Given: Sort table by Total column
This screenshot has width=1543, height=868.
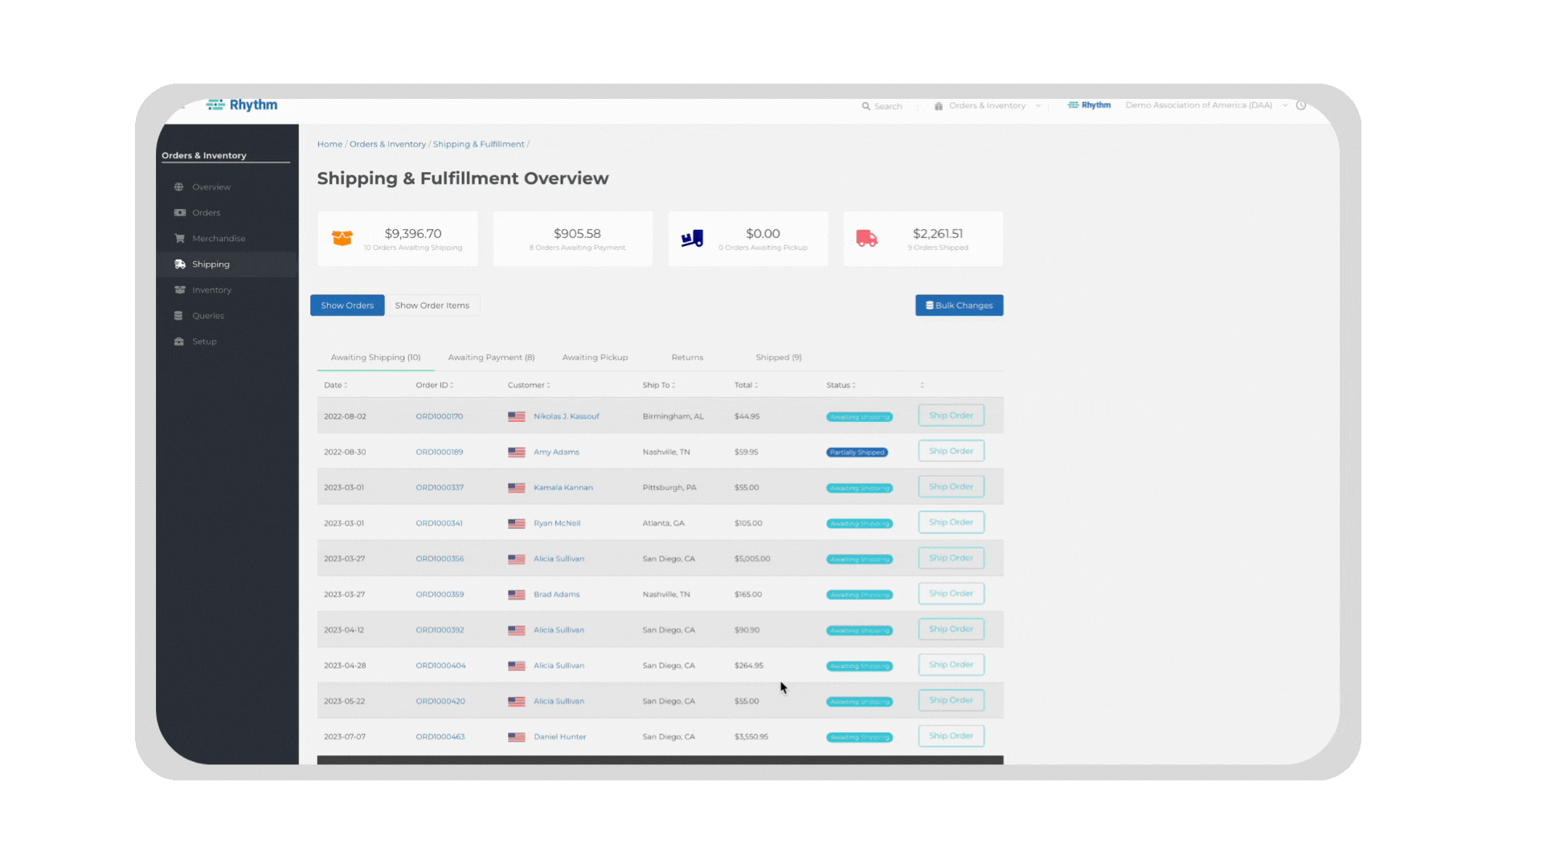Looking at the screenshot, I should click(747, 386).
